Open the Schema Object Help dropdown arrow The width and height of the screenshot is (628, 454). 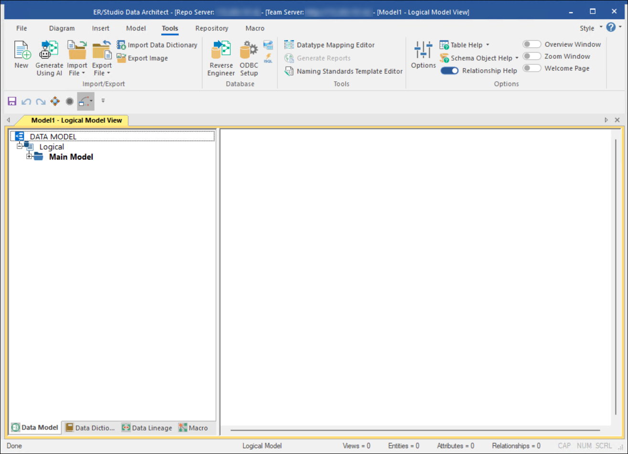tap(517, 58)
